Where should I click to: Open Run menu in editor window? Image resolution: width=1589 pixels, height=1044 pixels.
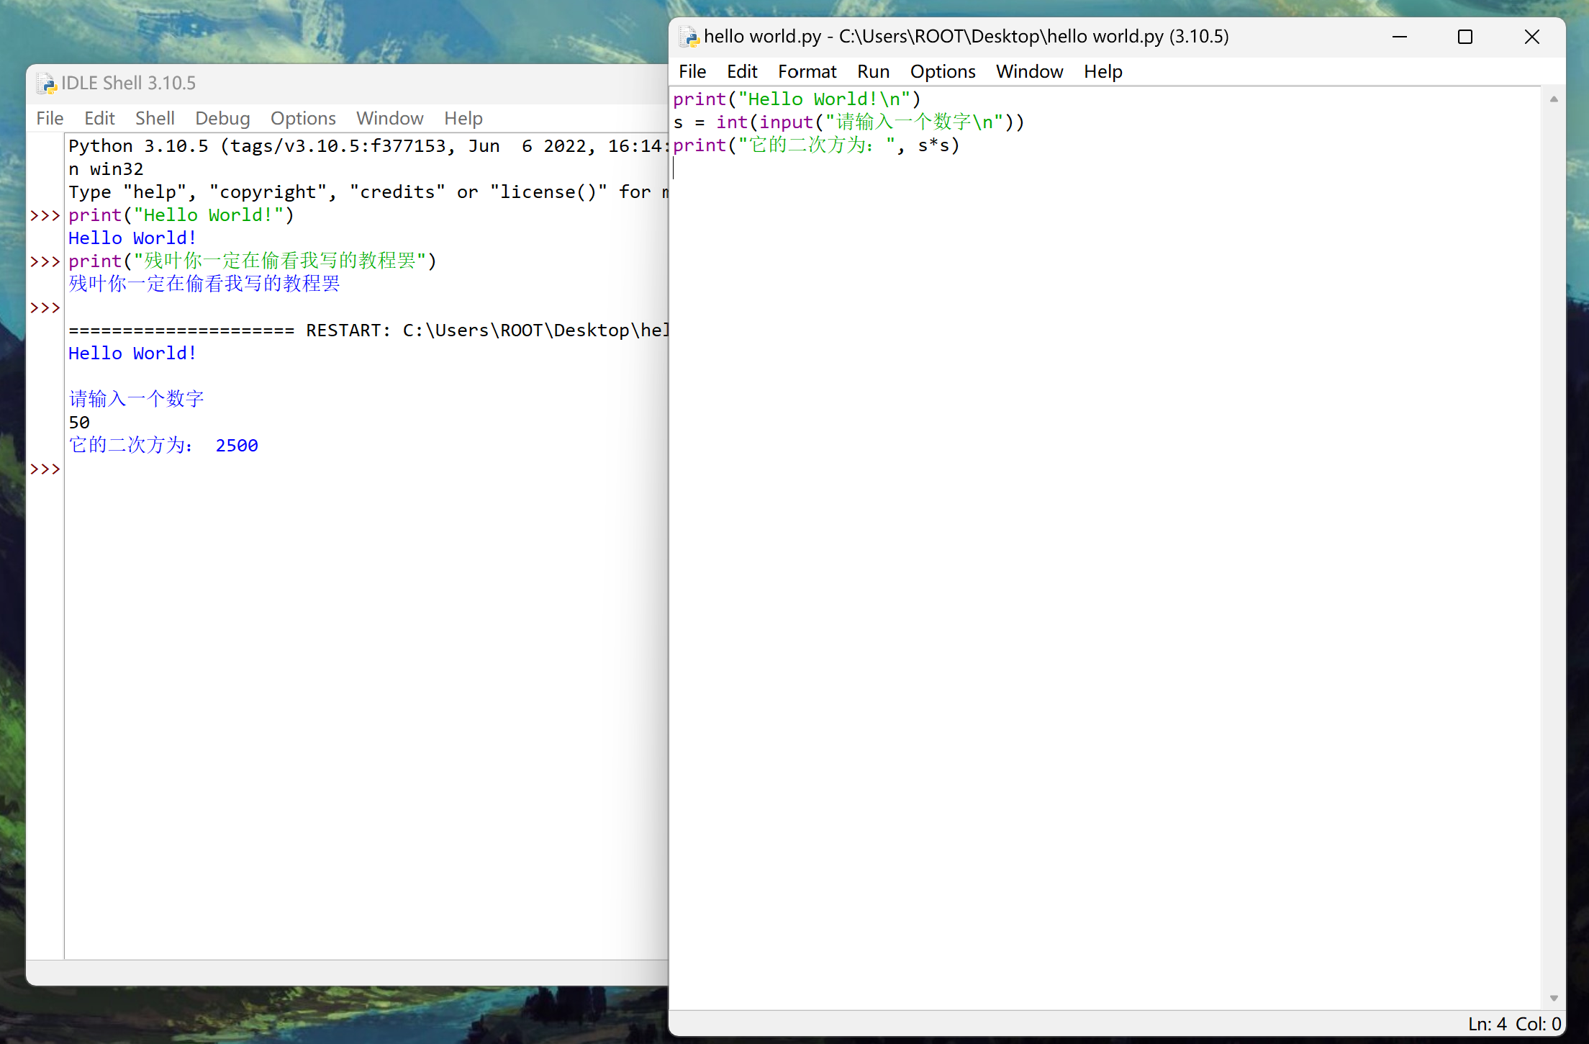click(x=873, y=71)
